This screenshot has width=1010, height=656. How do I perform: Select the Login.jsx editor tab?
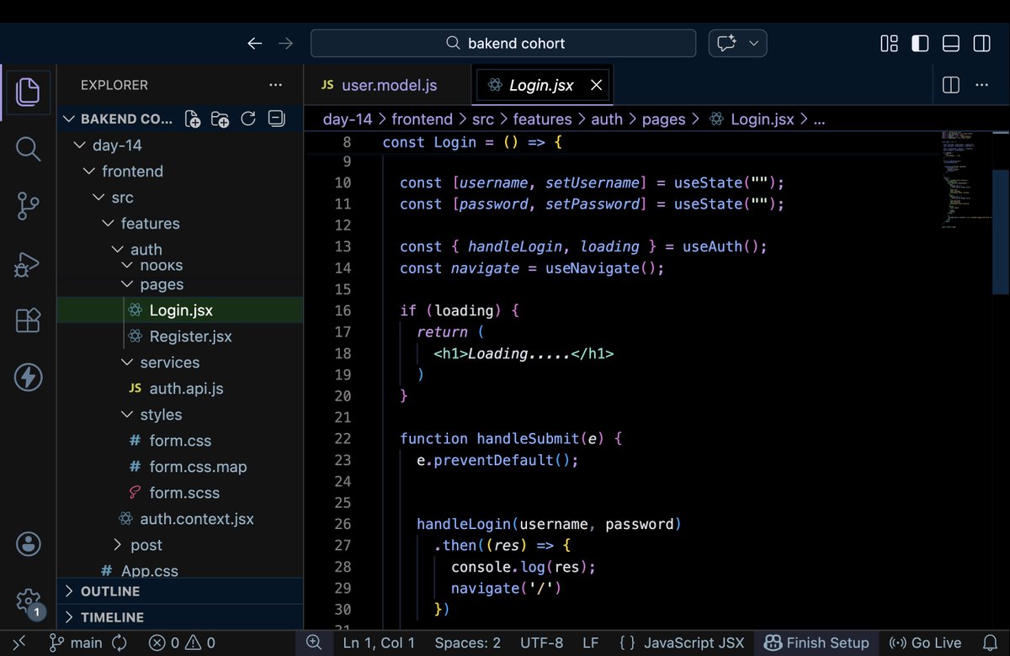coord(543,85)
